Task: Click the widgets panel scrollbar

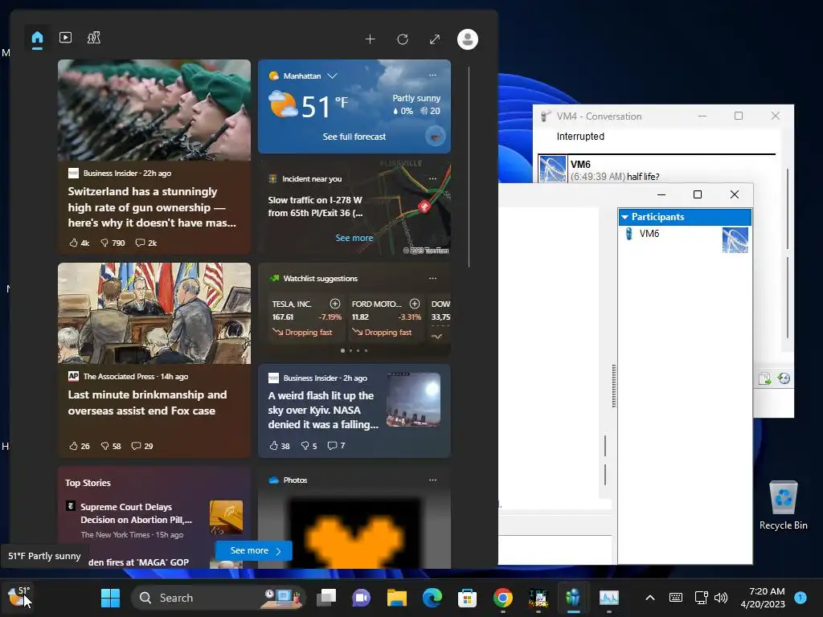Action: coord(469,167)
